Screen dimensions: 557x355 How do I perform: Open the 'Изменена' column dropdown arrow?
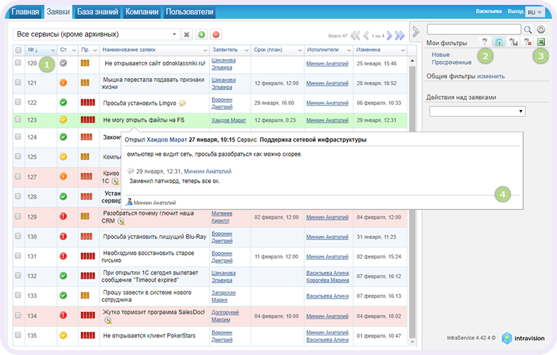tap(403, 51)
